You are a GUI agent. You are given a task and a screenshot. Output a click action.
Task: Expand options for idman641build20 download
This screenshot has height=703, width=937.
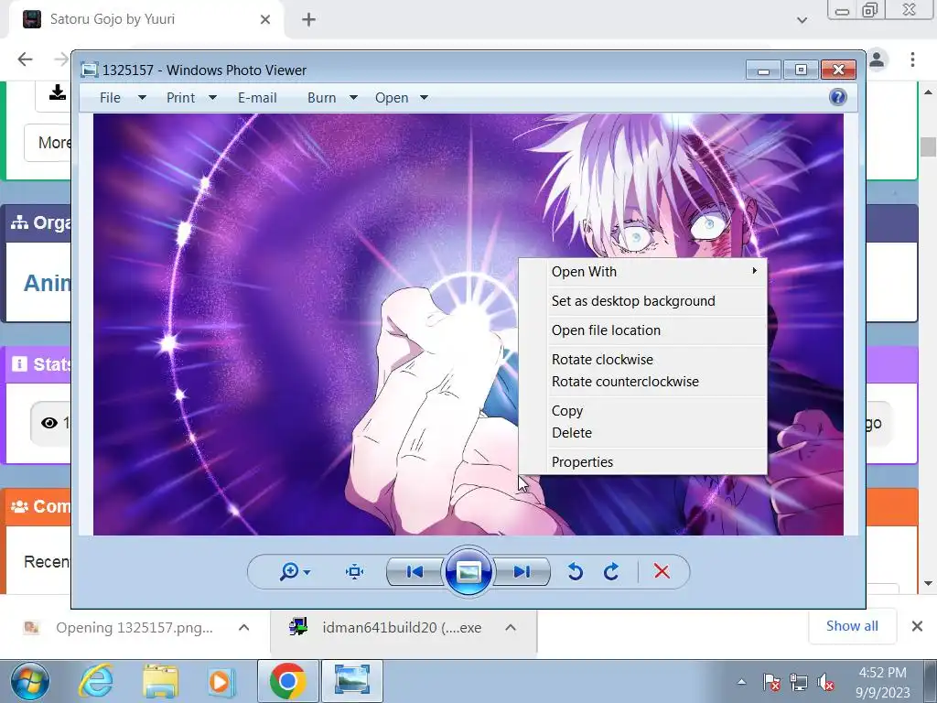(511, 628)
